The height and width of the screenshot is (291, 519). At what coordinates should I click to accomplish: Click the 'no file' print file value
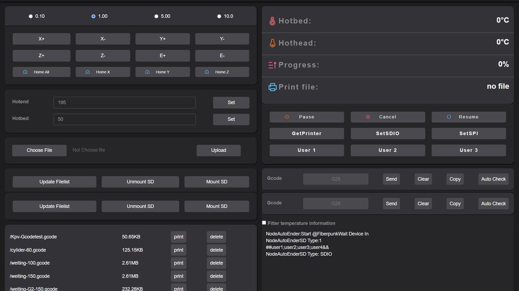click(x=498, y=86)
